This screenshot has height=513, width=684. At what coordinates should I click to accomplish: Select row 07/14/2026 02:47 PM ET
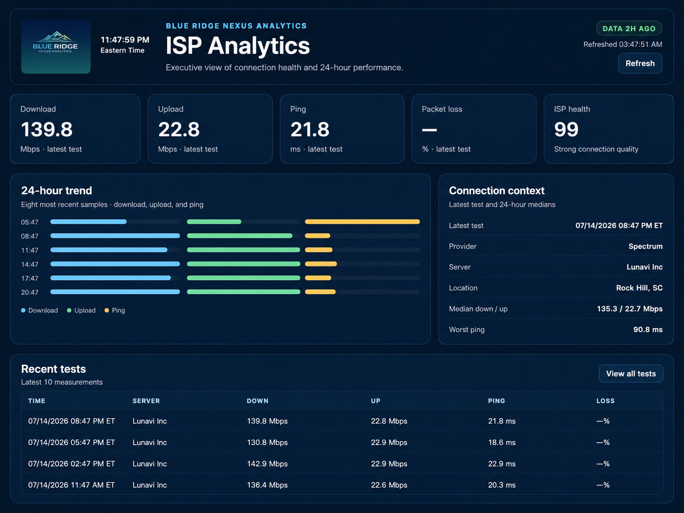tap(342, 464)
